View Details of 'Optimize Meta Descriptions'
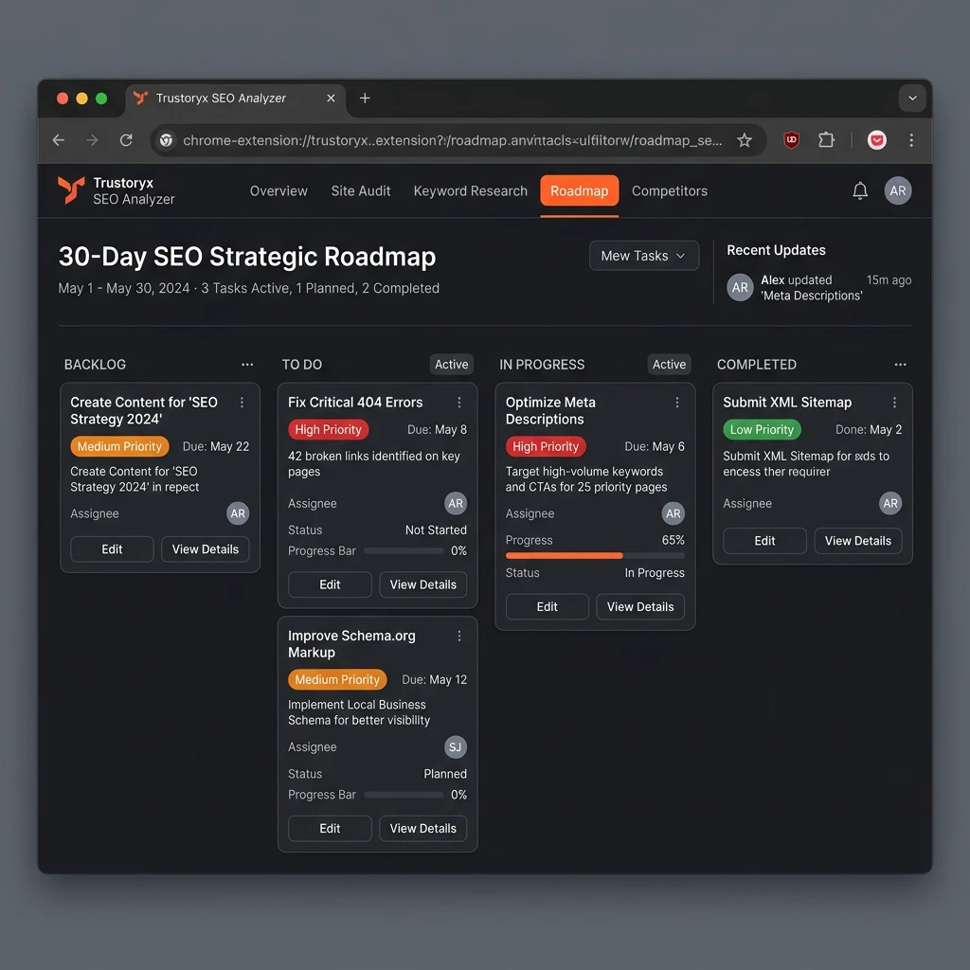 [640, 607]
